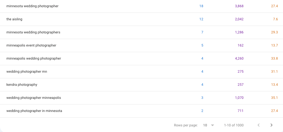Click the 35.1 position value
This screenshot has width=283, height=132.
click(274, 98)
